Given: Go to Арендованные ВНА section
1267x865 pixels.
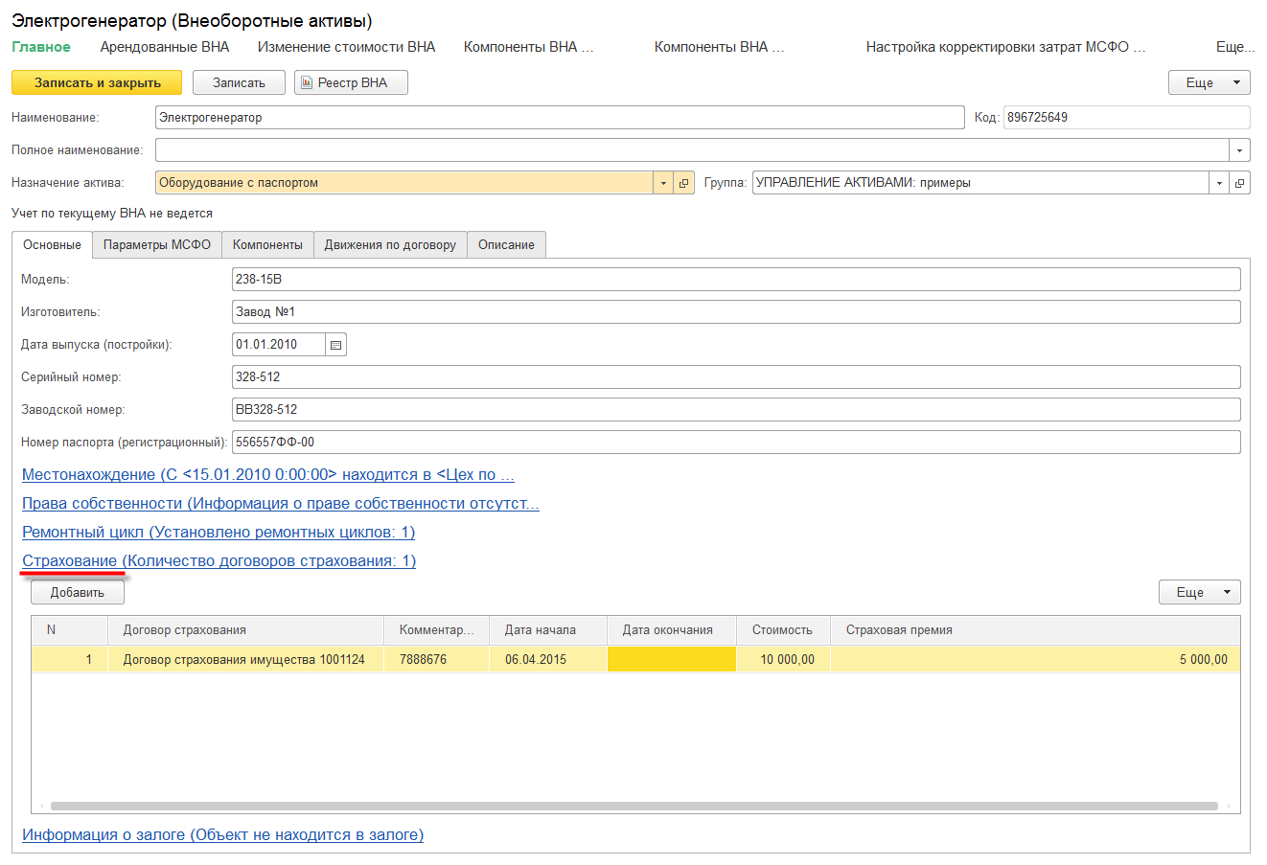Looking at the screenshot, I should tap(165, 47).
